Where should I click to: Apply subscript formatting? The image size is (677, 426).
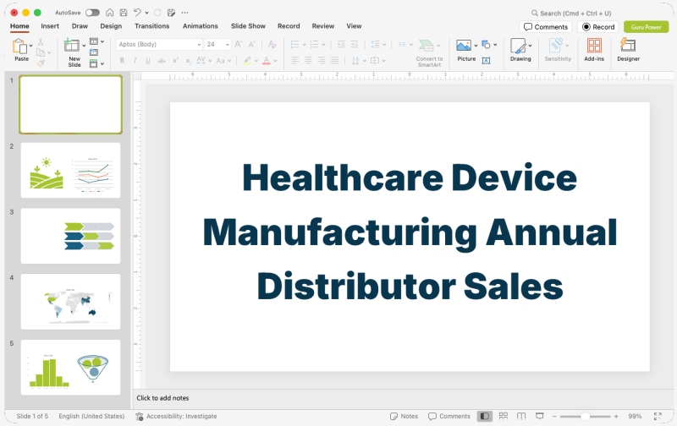[188, 61]
